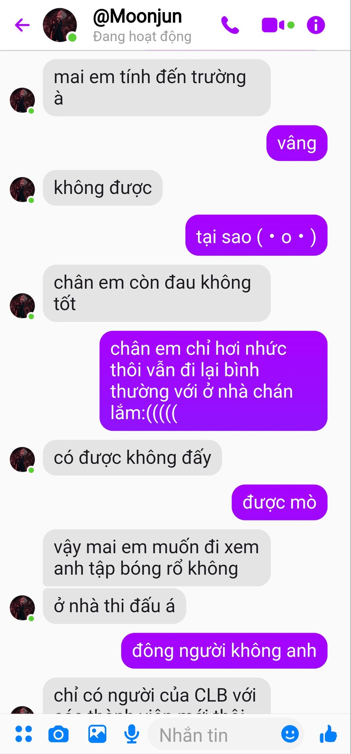The height and width of the screenshot is (754, 351).
Task: Tap the 'tại sao' purple message
Action: (256, 235)
